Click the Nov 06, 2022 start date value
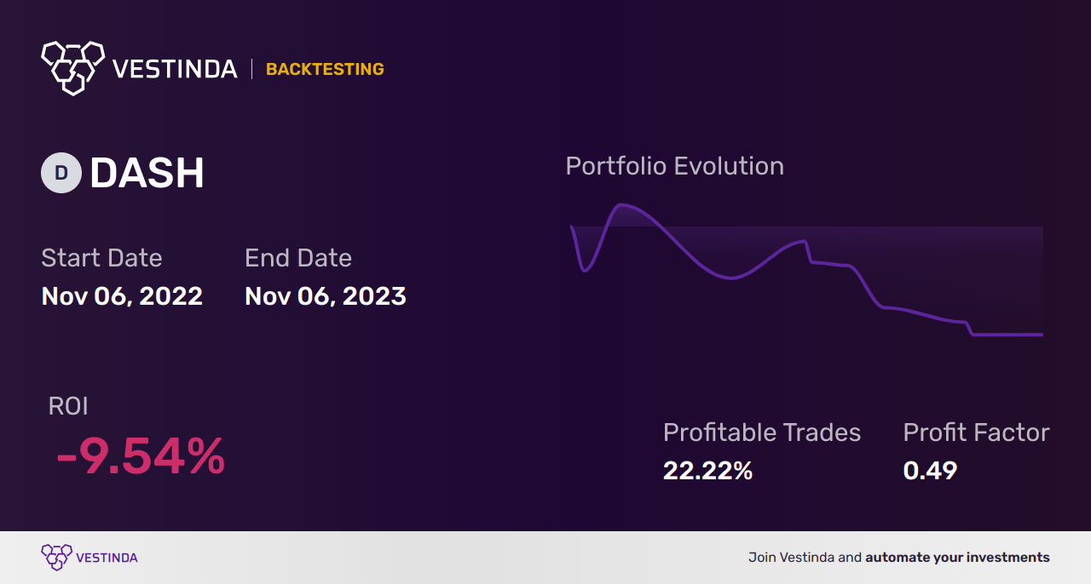The width and height of the screenshot is (1091, 584). [122, 296]
